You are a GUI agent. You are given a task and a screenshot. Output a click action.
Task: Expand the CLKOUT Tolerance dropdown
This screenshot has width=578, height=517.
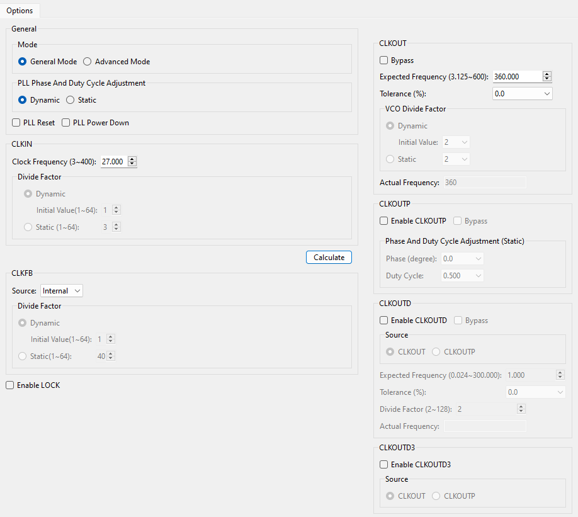522,93
